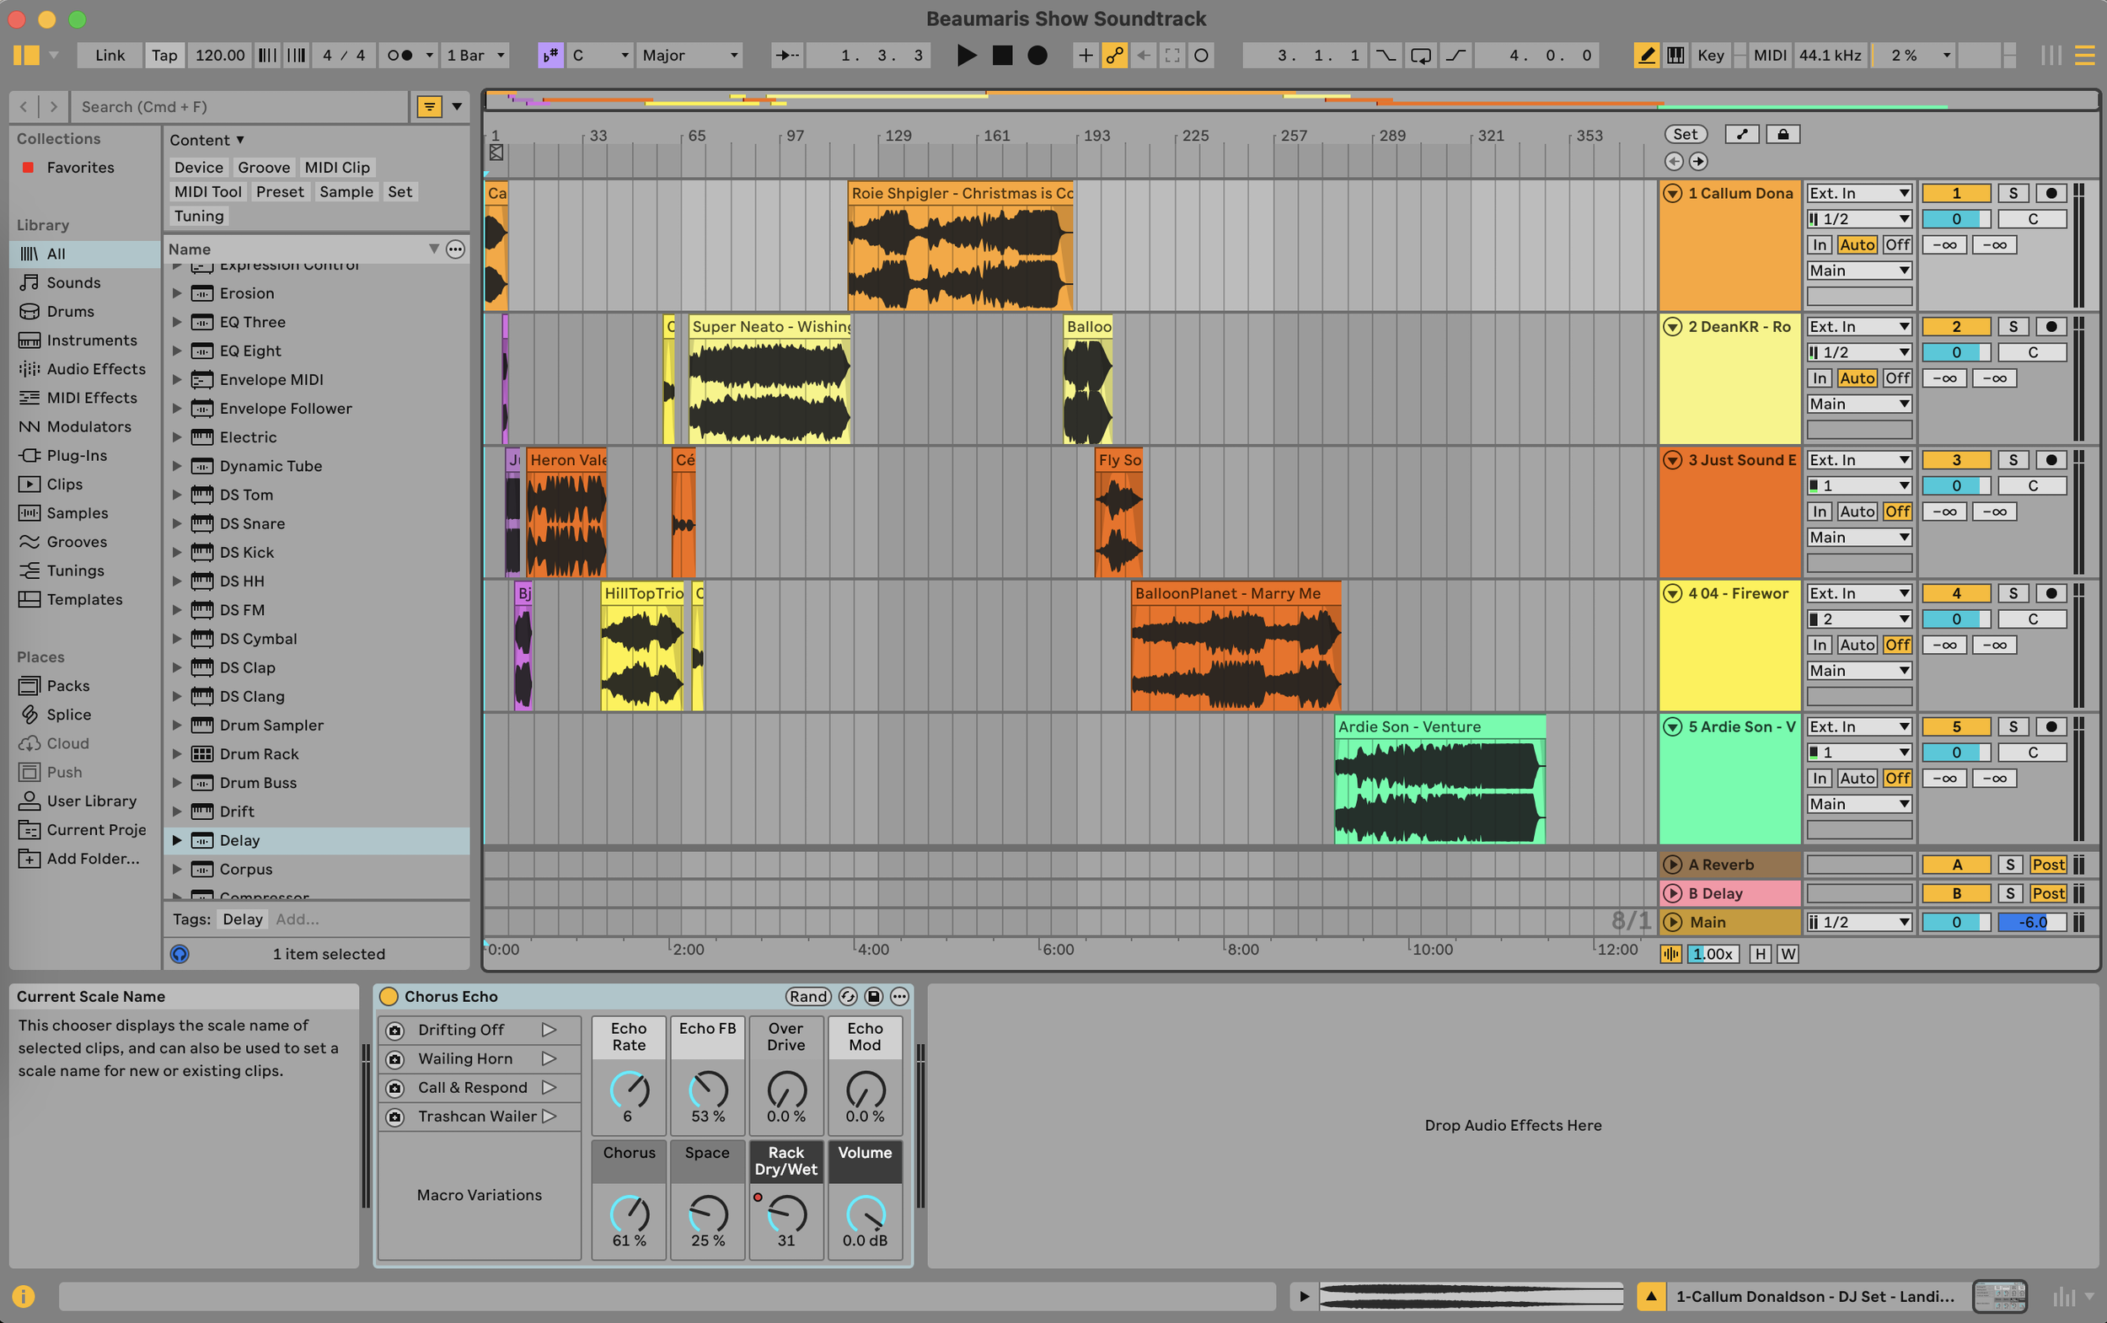
Task: Open the scale Major dropdown
Action: [x=689, y=55]
